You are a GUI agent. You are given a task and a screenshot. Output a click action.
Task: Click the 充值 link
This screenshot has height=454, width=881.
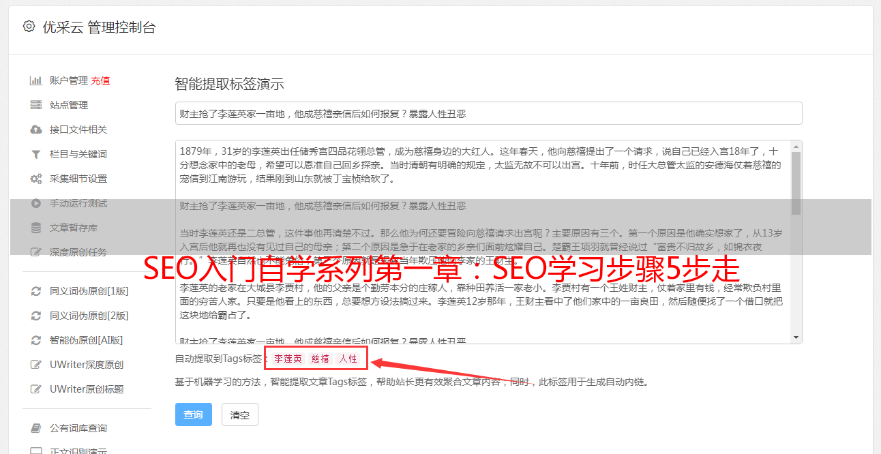pos(100,80)
